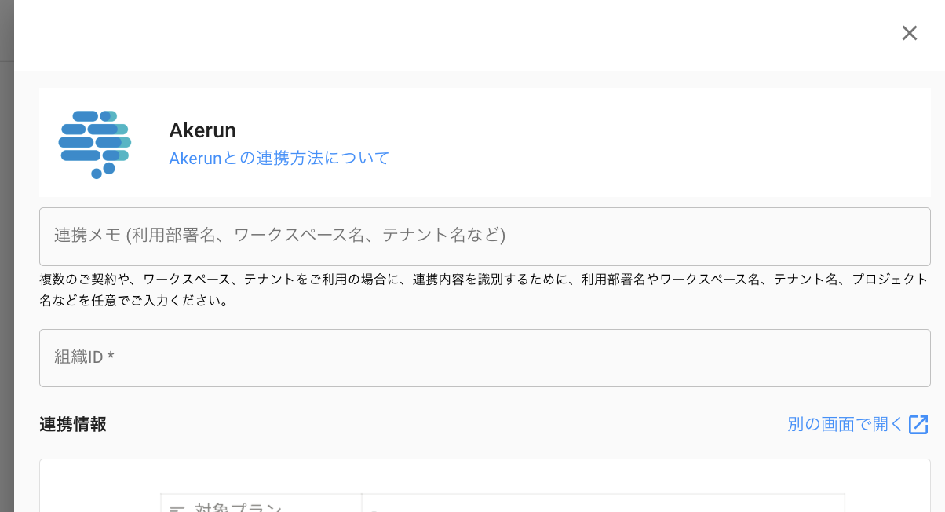This screenshot has width=945, height=512.
Task: Click the lines icon beside 対象プラン
Action: [178, 507]
